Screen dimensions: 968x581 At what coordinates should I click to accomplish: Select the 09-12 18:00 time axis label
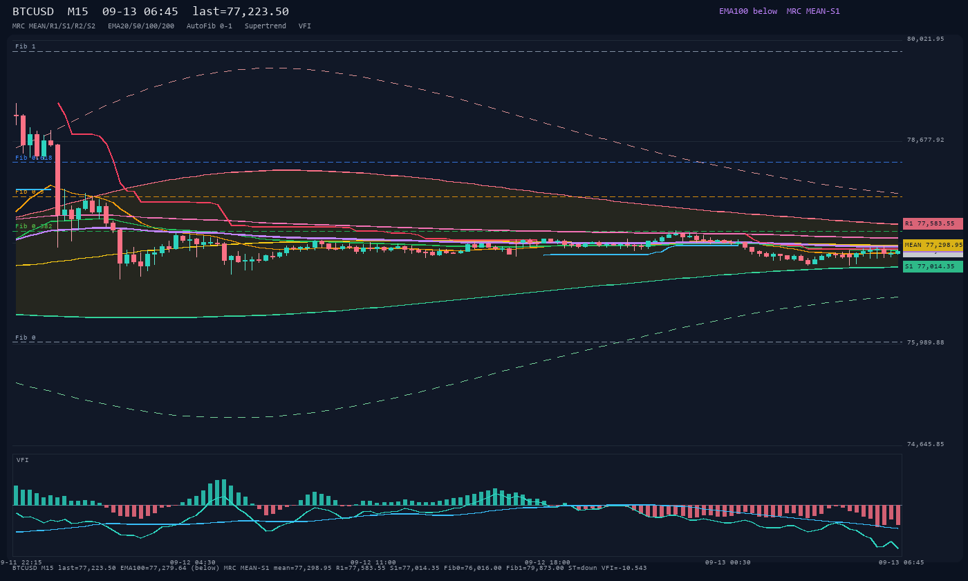pos(547,562)
